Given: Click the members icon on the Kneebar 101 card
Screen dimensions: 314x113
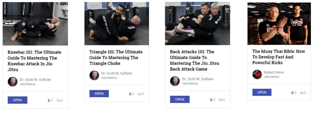Looking at the screenshot, I should point(49,100).
